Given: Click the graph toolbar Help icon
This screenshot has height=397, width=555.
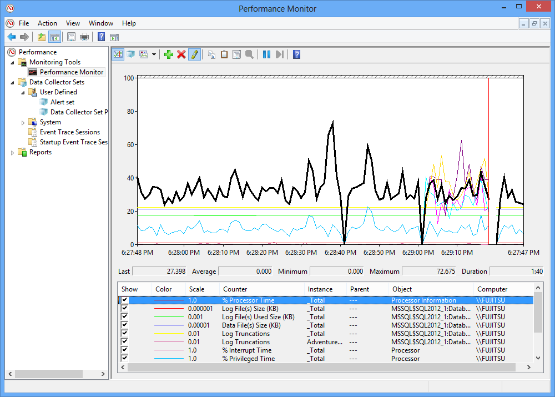Looking at the screenshot, I should (x=297, y=54).
